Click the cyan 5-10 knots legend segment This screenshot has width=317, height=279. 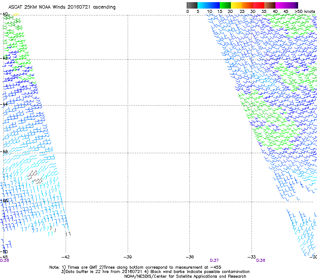point(203,5)
